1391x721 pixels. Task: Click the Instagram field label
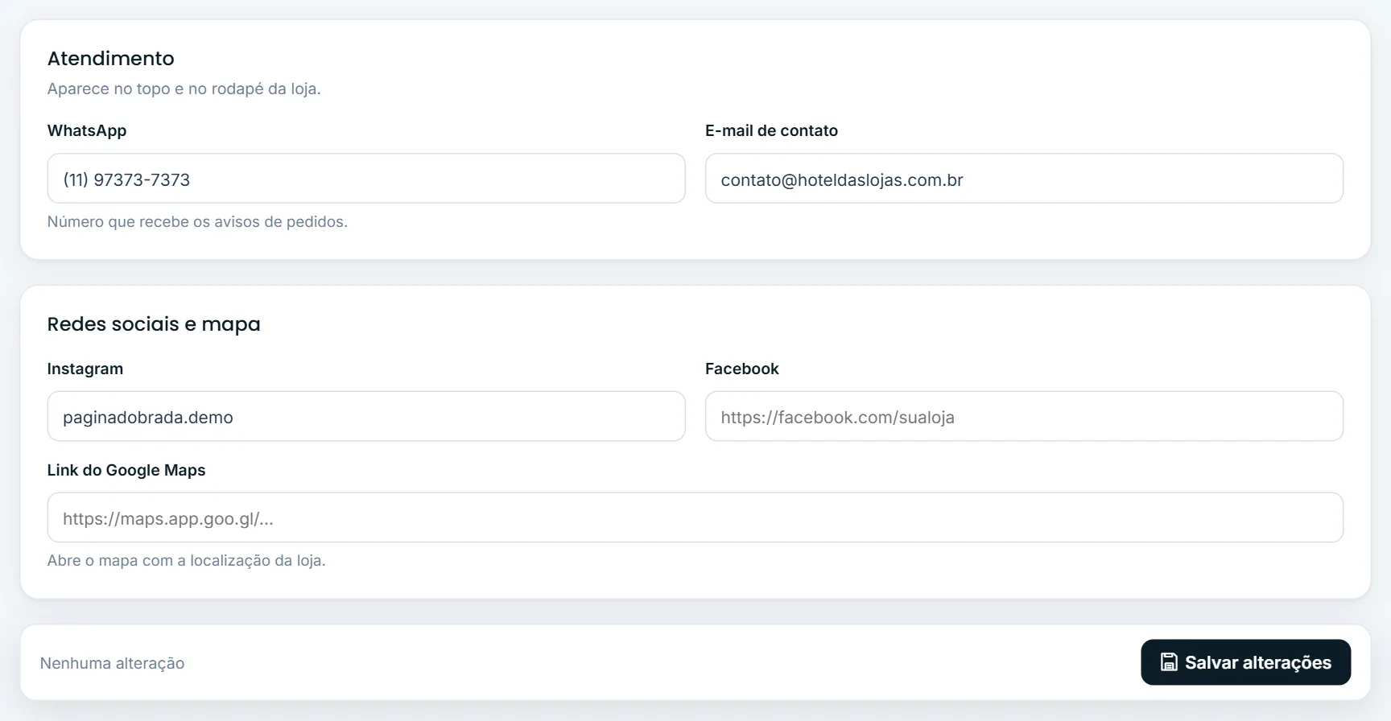[85, 369]
